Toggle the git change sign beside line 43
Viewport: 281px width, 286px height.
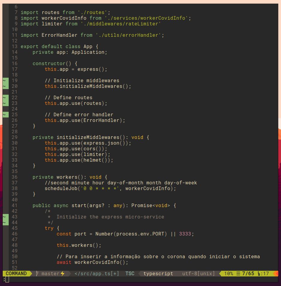point(5,217)
